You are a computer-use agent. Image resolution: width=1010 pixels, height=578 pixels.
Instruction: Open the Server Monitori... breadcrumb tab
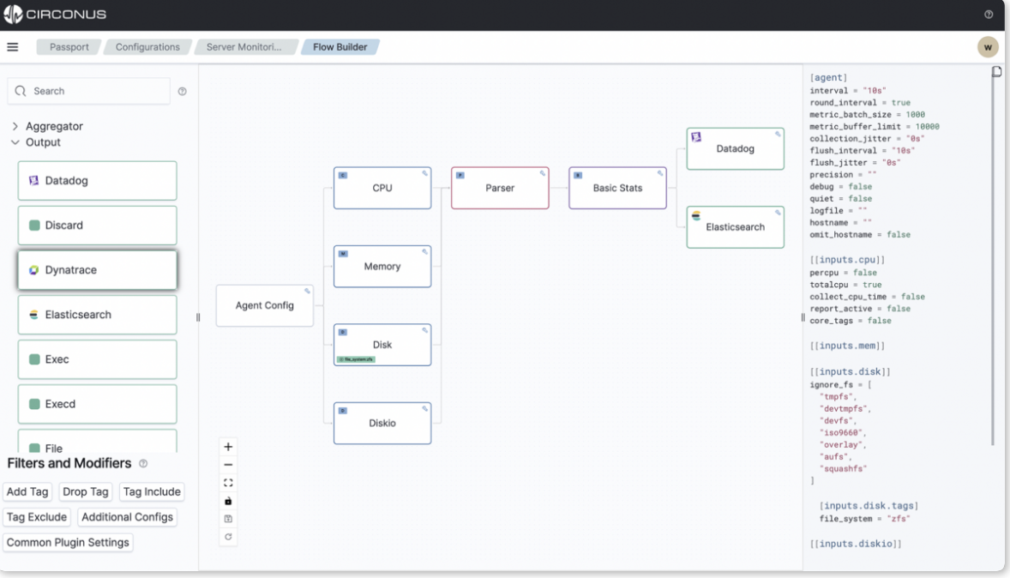244,47
